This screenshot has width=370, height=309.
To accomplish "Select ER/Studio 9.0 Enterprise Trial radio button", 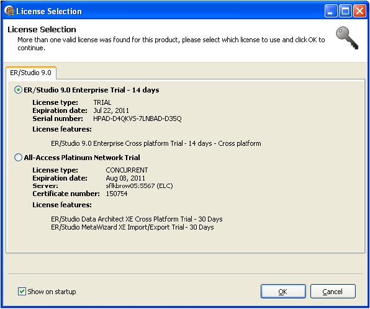I will click(x=18, y=90).
